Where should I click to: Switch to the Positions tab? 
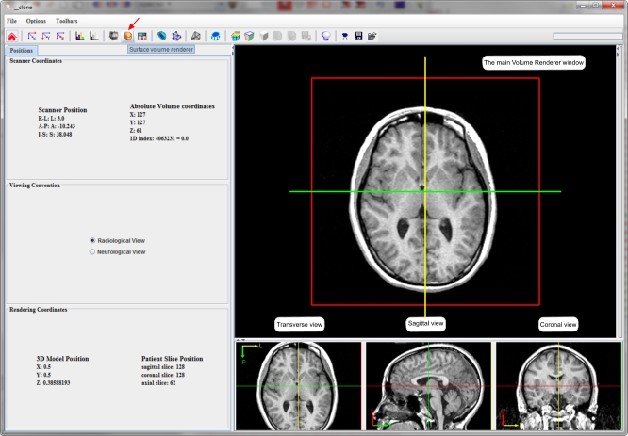tap(22, 50)
